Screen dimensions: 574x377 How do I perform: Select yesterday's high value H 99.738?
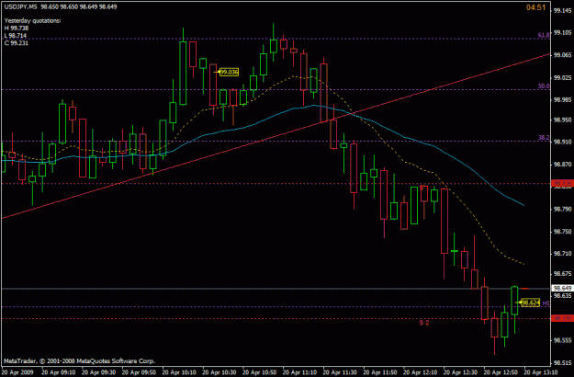17,29
